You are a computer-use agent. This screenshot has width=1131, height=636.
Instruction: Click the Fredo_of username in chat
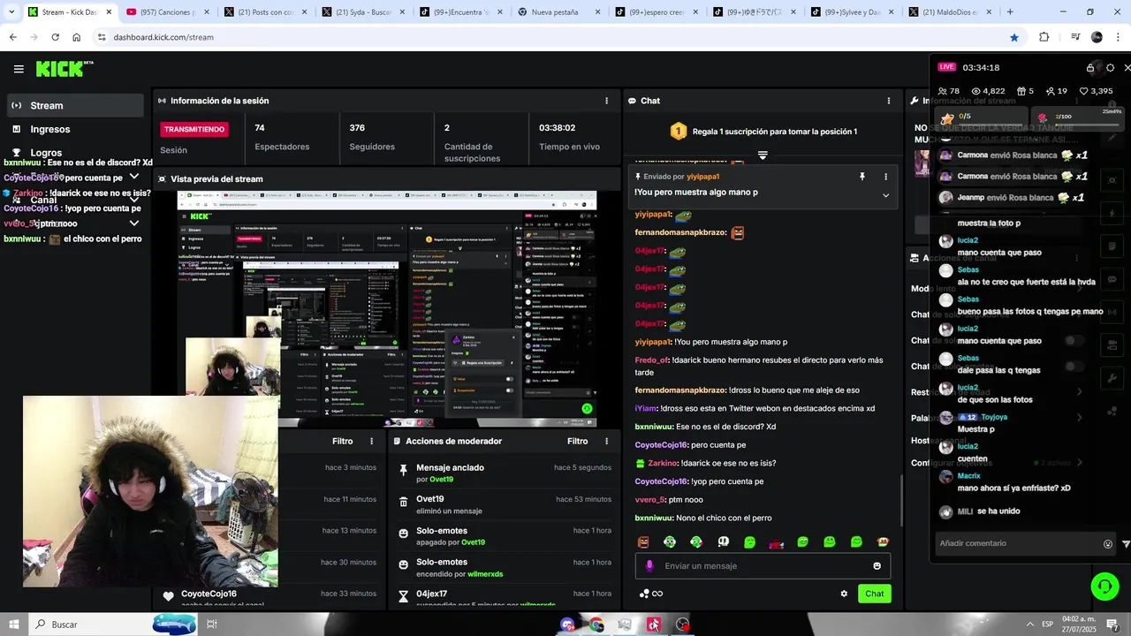click(652, 360)
